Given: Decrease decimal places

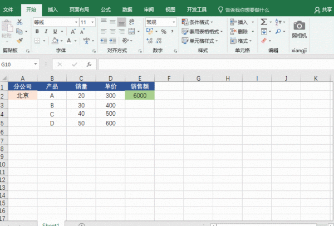Looking at the screenshot, I should 159,41.
